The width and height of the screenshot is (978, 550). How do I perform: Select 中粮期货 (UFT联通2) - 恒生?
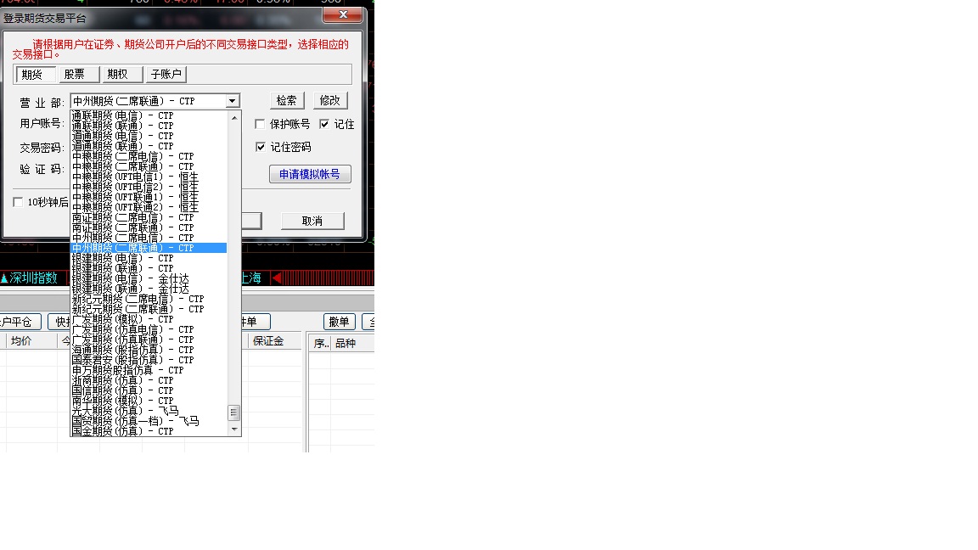point(149,208)
